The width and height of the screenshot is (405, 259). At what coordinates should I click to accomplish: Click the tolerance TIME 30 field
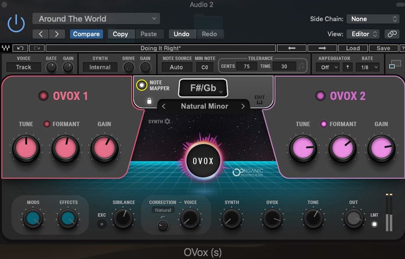[284, 66]
